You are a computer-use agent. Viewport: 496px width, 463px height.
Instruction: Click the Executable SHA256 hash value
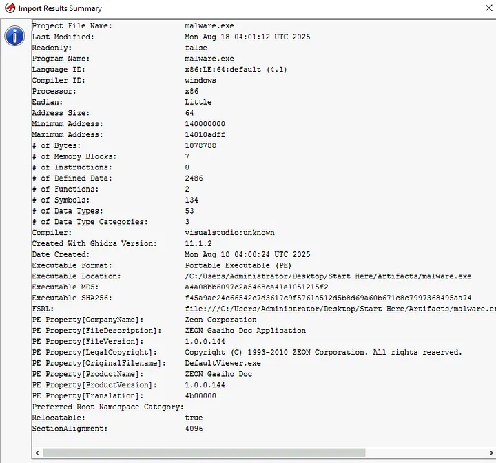(328, 298)
